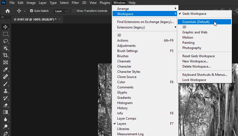Viewport: 238px width, 136px height.
Task: Open the Help menu
Action: [x=132, y=3]
